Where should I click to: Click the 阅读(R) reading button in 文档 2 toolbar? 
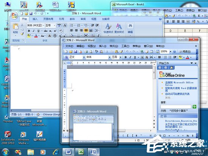point(185,51)
